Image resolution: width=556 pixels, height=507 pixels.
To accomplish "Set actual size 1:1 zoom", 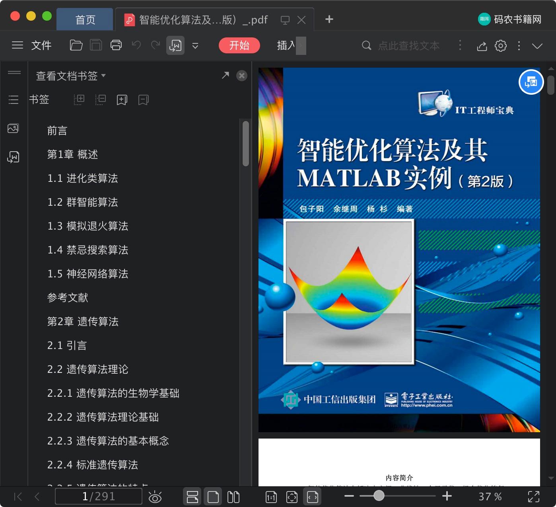I will tap(271, 497).
